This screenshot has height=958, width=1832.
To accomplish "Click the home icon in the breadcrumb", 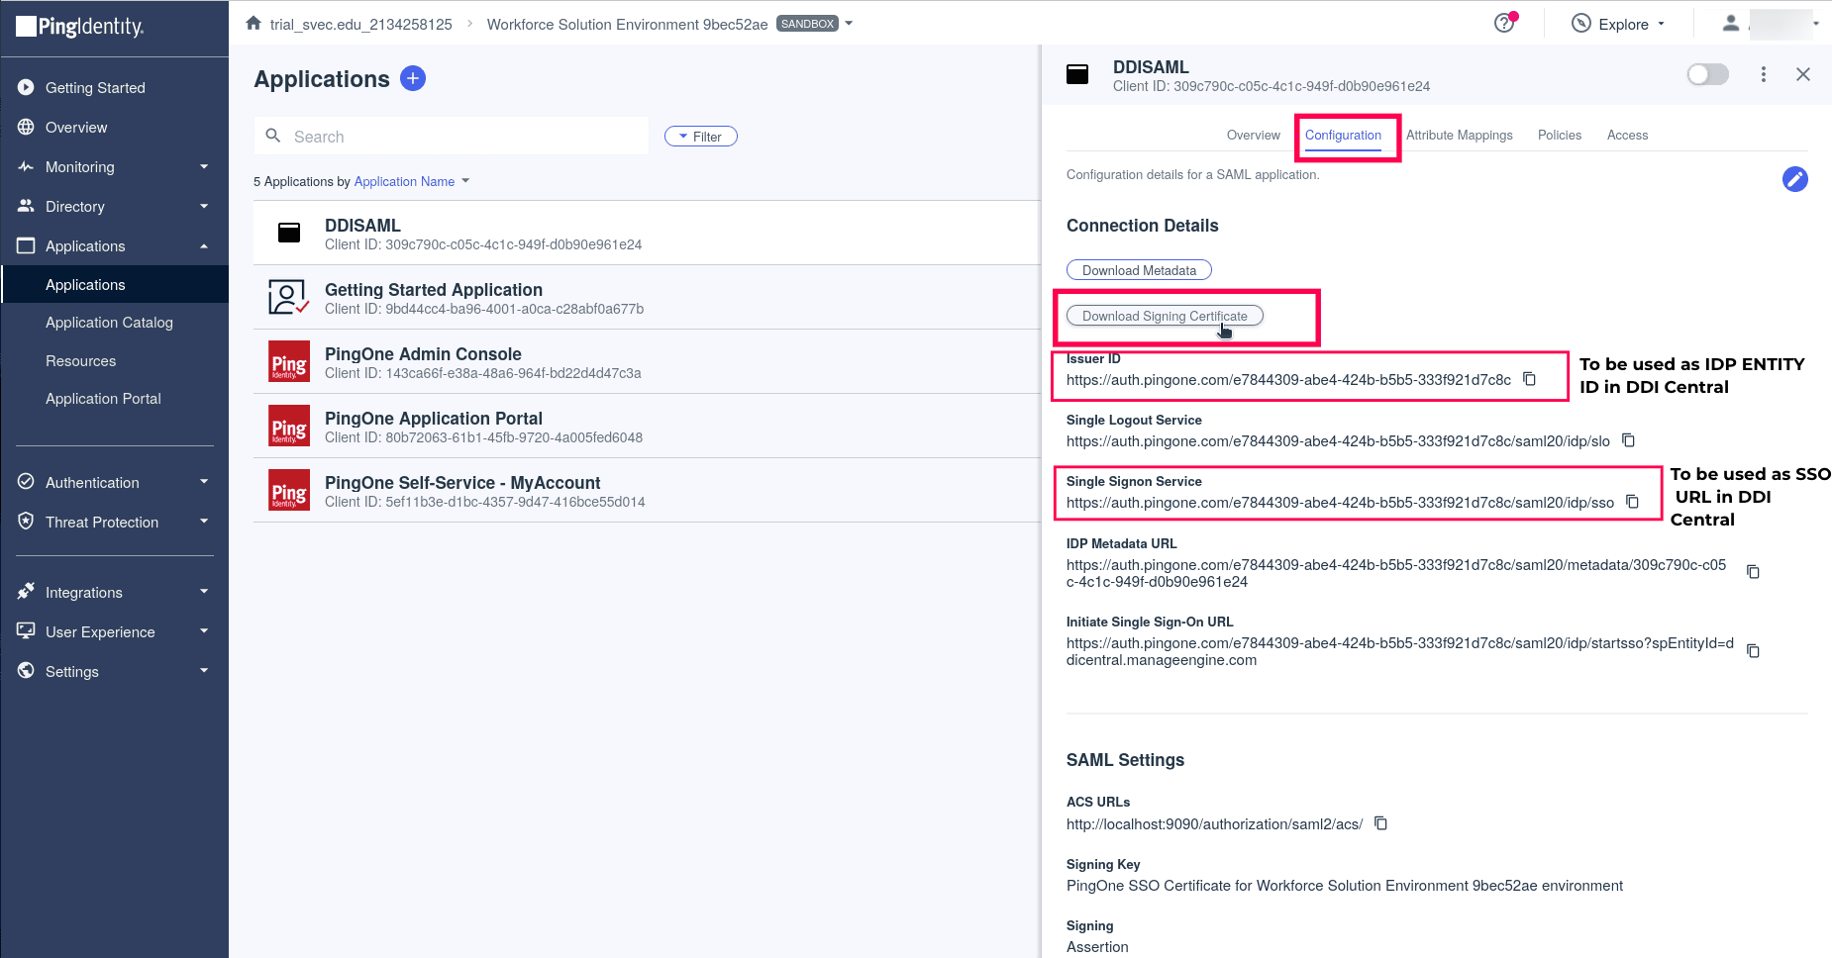I will [254, 23].
